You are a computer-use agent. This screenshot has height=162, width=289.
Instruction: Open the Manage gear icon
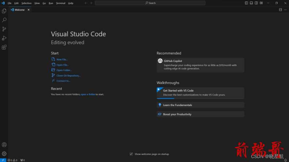[x=4, y=154]
